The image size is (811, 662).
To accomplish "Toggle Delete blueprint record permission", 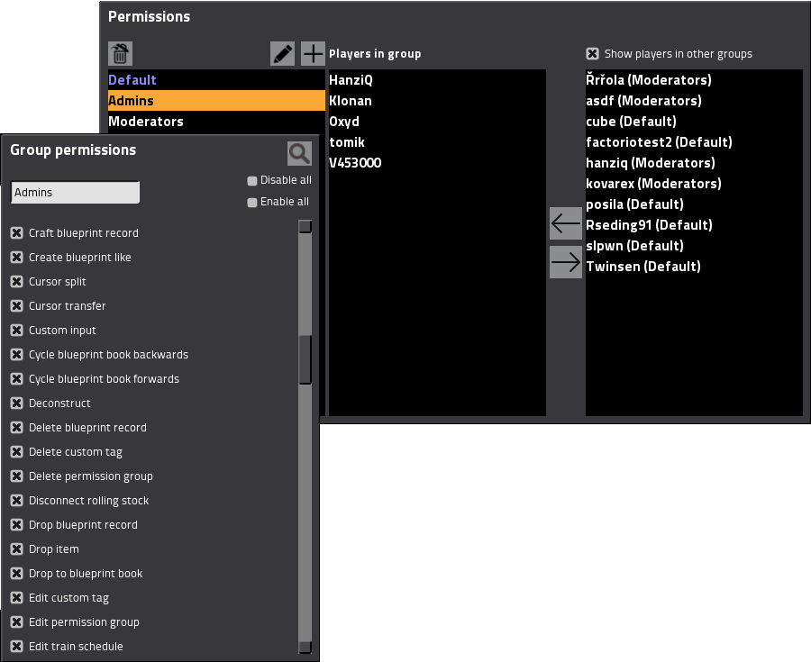I will click(16, 428).
